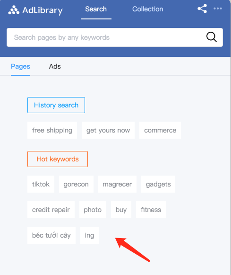231x275 pixels.
Task: Open the share icon in header
Action: 202,9
